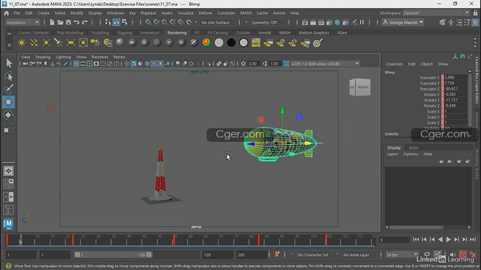Viewport: 481px width, 270px height.
Task: Open the No Anim Layer dropdown
Action: point(356,255)
